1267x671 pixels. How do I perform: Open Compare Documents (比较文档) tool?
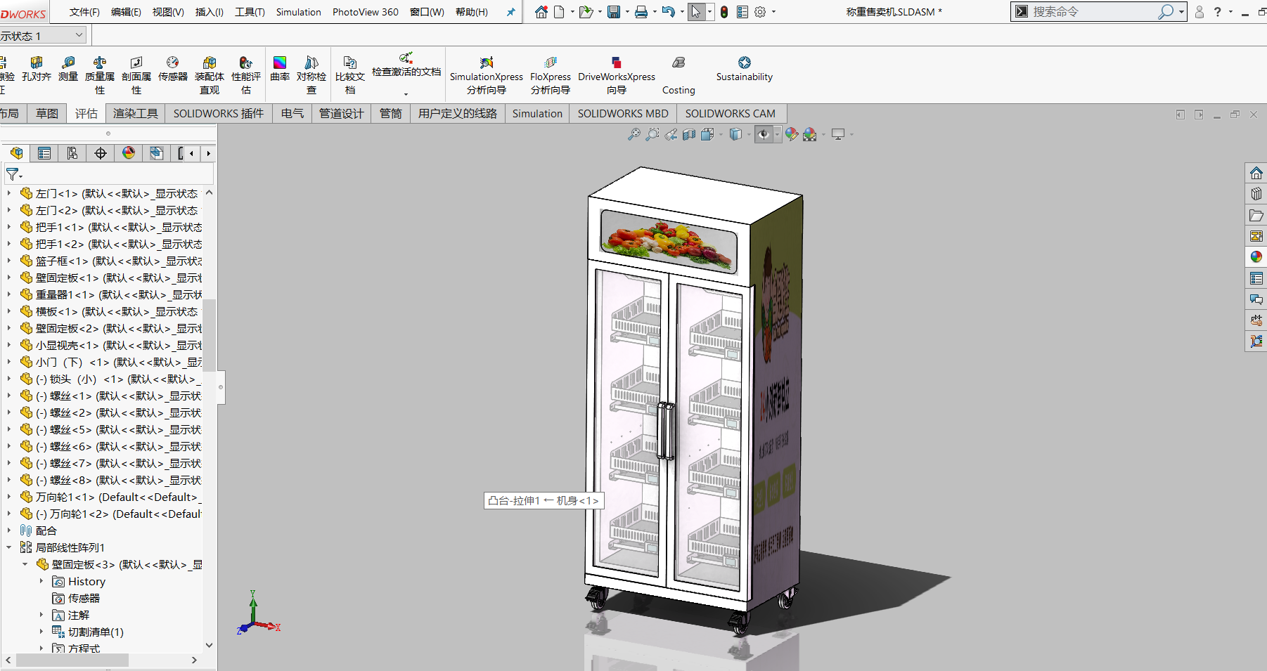[350, 75]
